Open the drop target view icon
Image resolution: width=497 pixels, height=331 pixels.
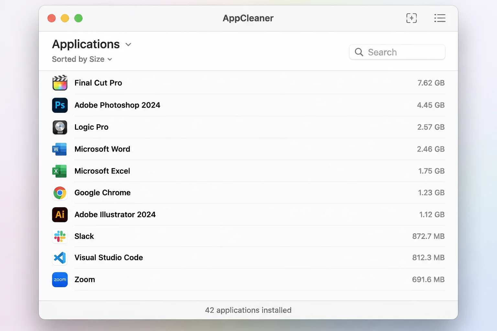[412, 18]
